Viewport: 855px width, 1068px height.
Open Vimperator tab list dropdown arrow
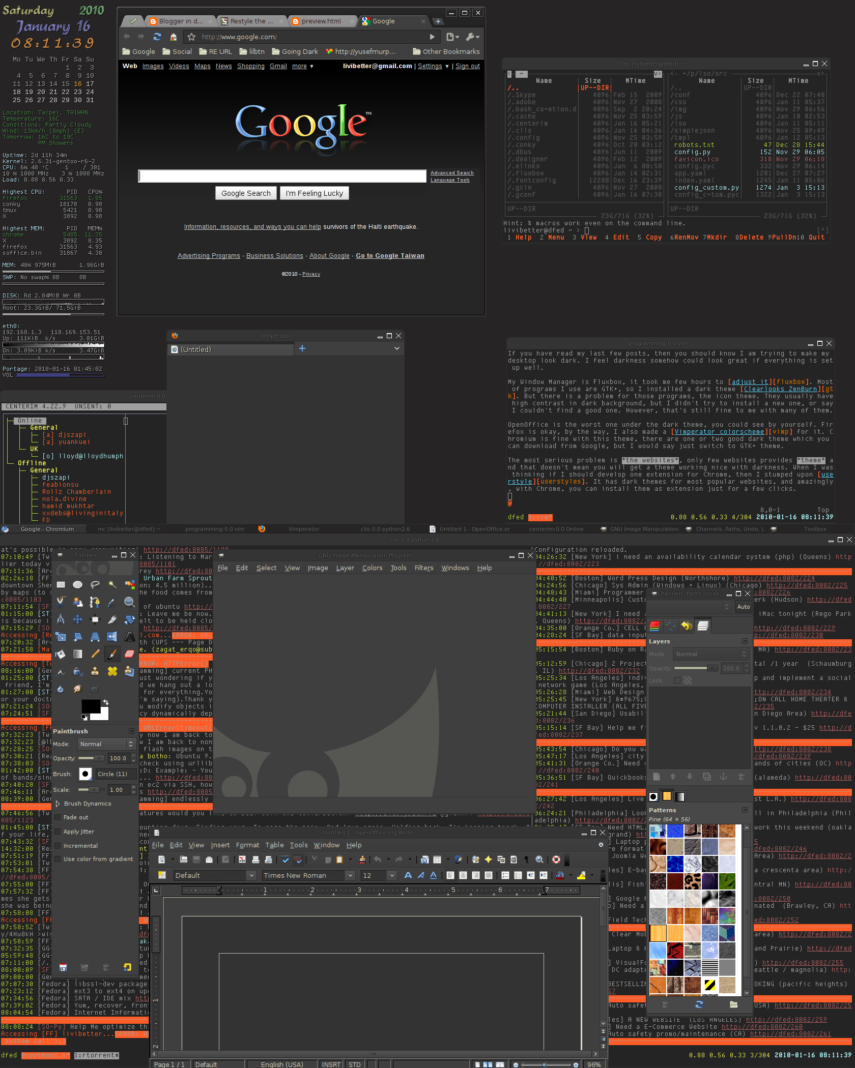point(397,348)
